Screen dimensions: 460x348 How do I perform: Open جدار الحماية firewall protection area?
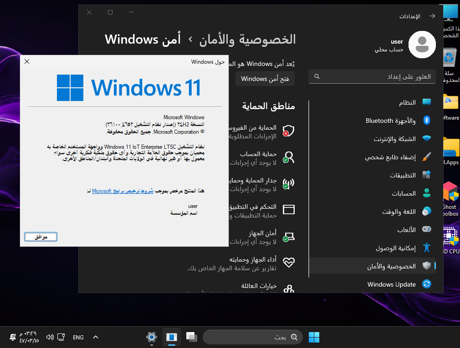[262, 185]
